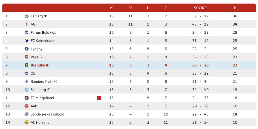Click the P points column header
Screen dimensions: 258x129
point(235,8)
